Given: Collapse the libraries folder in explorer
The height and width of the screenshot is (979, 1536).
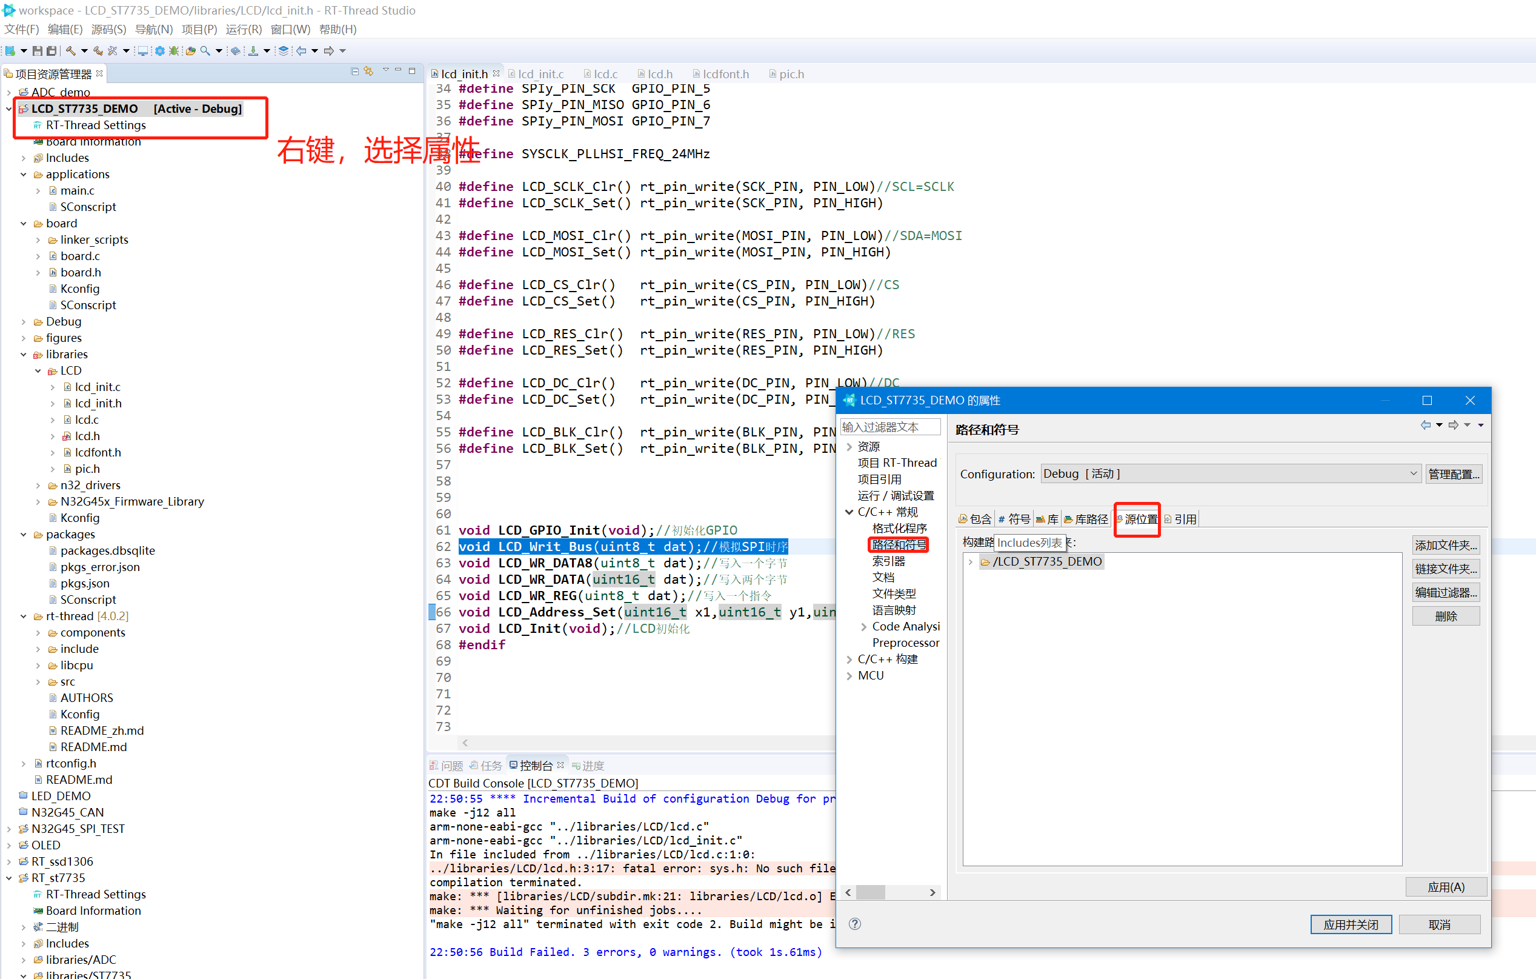Looking at the screenshot, I should click(x=24, y=355).
